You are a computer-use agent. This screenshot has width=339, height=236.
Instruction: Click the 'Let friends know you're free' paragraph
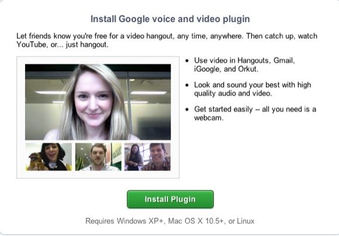pos(167,40)
